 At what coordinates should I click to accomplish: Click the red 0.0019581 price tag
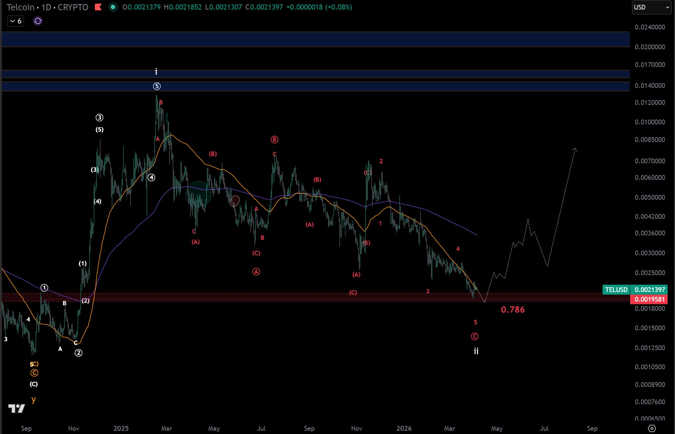(x=650, y=299)
